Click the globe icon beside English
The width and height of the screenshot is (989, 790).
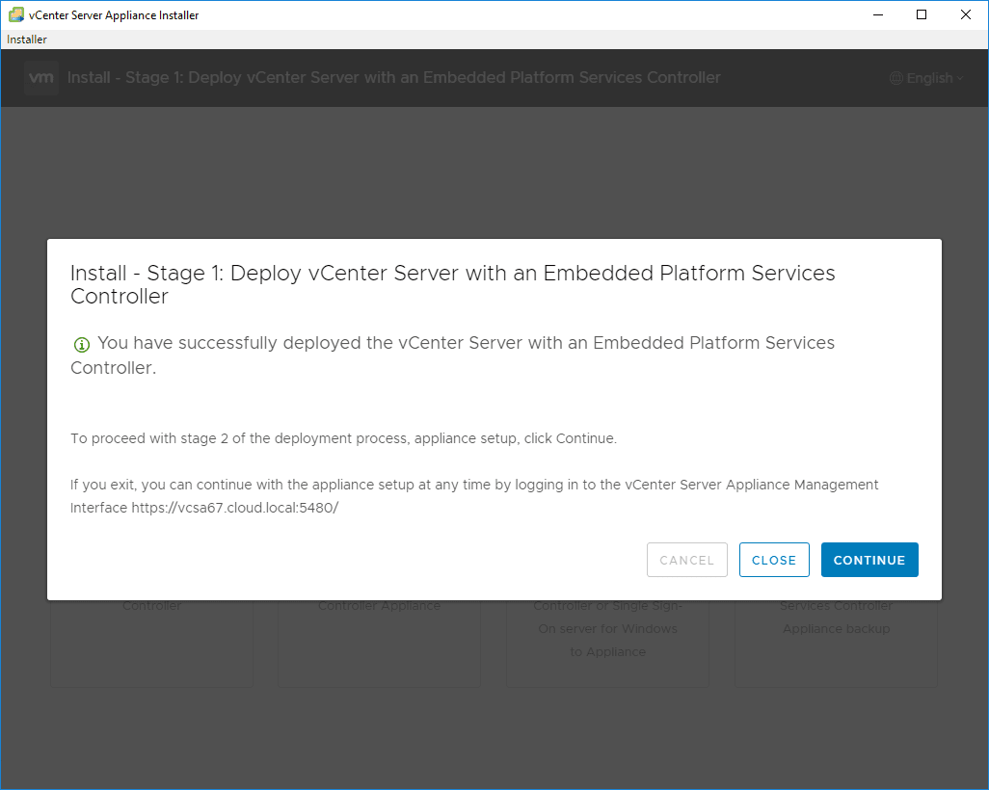[x=895, y=78]
